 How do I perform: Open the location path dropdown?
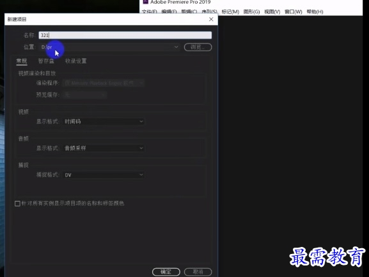pyautogui.click(x=109, y=47)
